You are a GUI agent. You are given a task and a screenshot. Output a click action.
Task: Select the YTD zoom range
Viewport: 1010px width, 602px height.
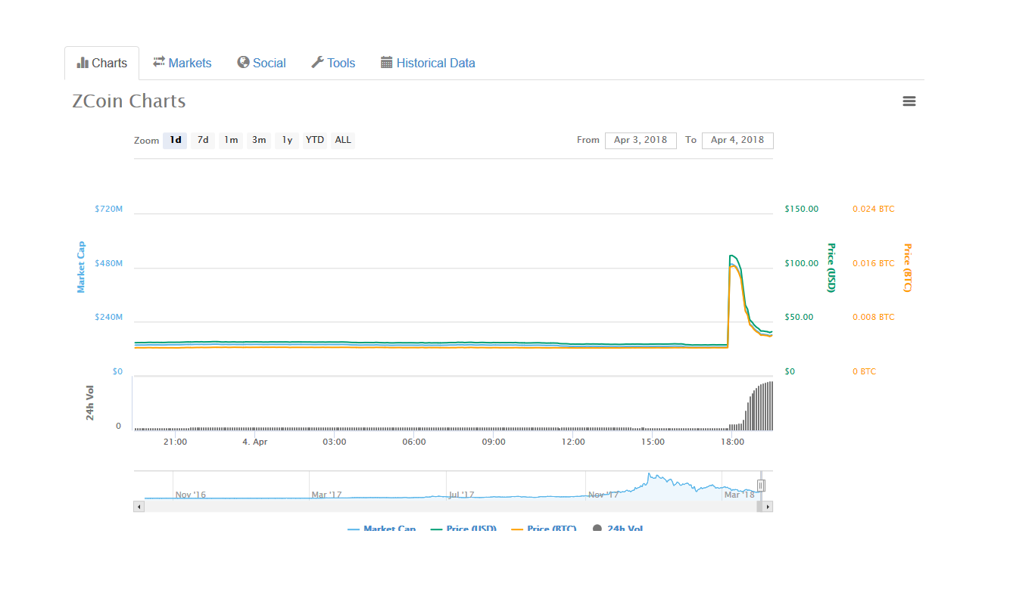tap(314, 140)
